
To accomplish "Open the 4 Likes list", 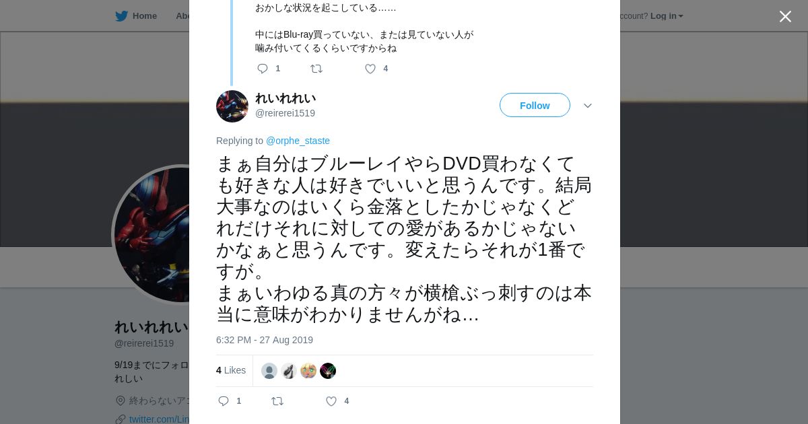I will 231,370.
